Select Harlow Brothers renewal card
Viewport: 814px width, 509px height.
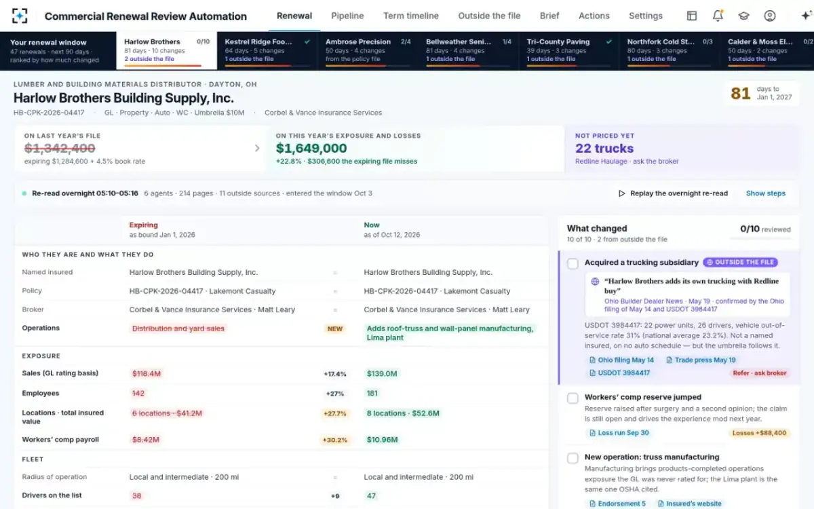point(167,50)
